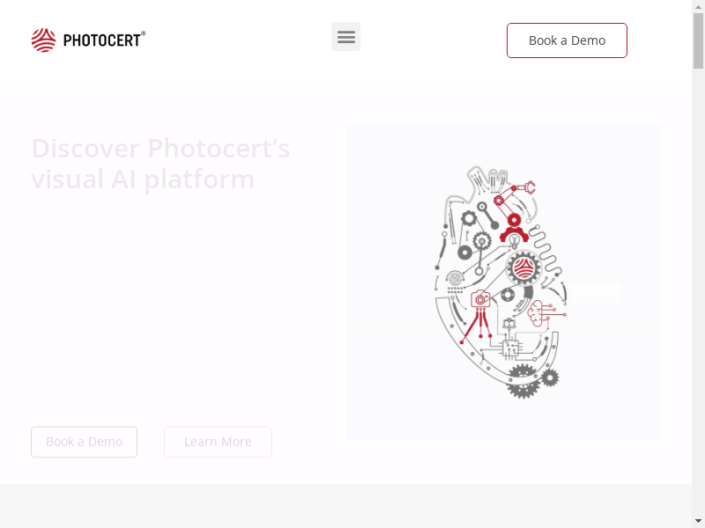
Task: Click the PHOTOCERT wordmark text
Action: click(104, 40)
